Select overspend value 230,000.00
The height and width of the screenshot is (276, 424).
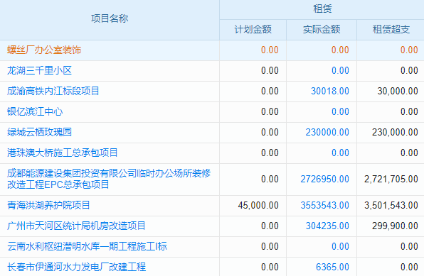pyautogui.click(x=395, y=132)
